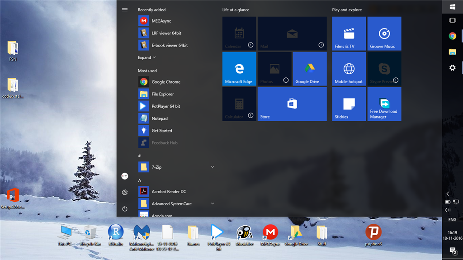Click File Explorer icon on taskbar
Viewport: 463px width, 260px height.
[x=452, y=52]
